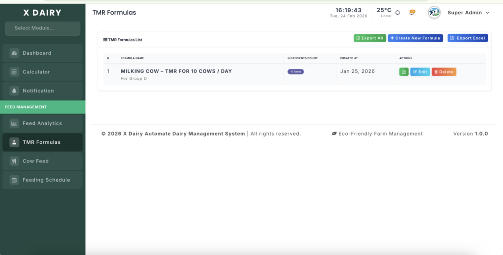
Task: Click the Dashboard gauge icon in sidebar
Action: [x=14, y=53]
